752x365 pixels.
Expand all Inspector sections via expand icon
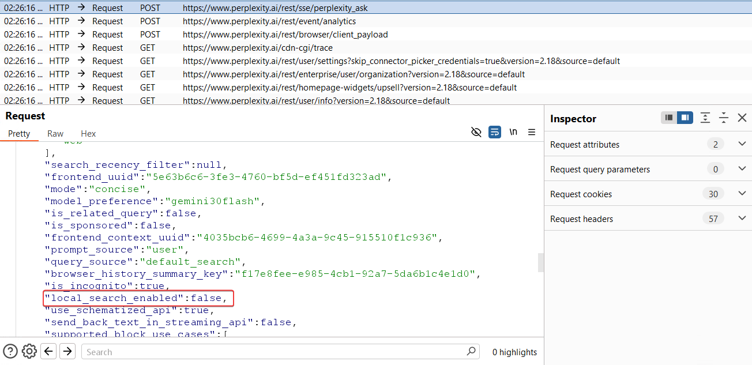click(705, 118)
